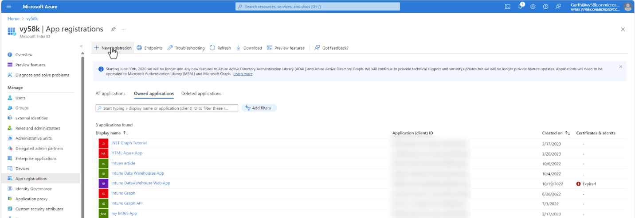635x218 pixels.
Task: Go to Overview in the sidebar
Action: (x=24, y=55)
